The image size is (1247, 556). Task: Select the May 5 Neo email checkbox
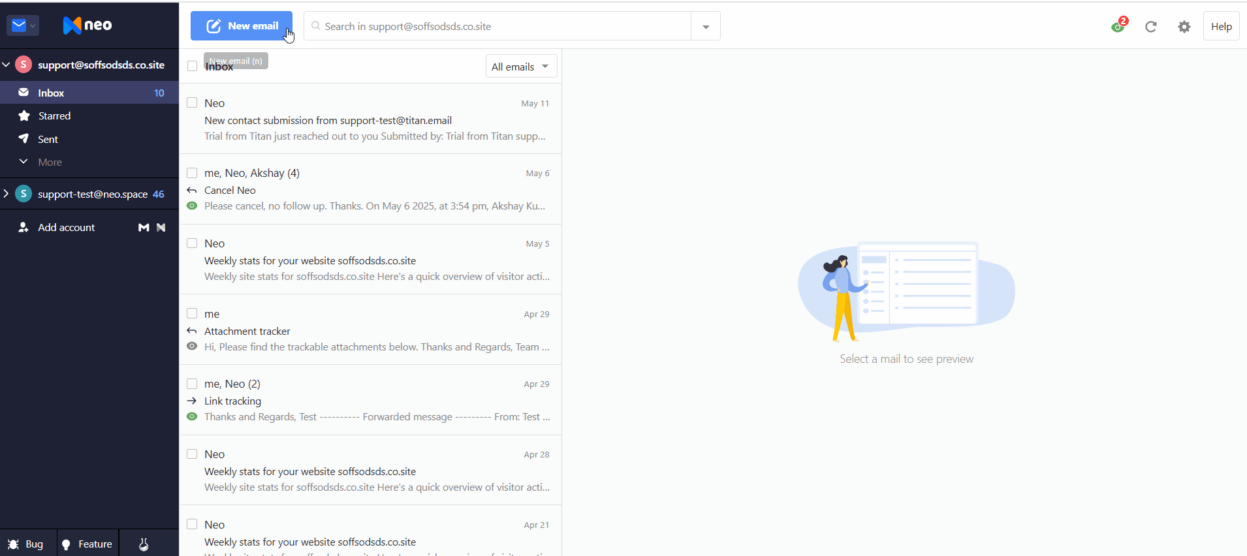click(192, 243)
